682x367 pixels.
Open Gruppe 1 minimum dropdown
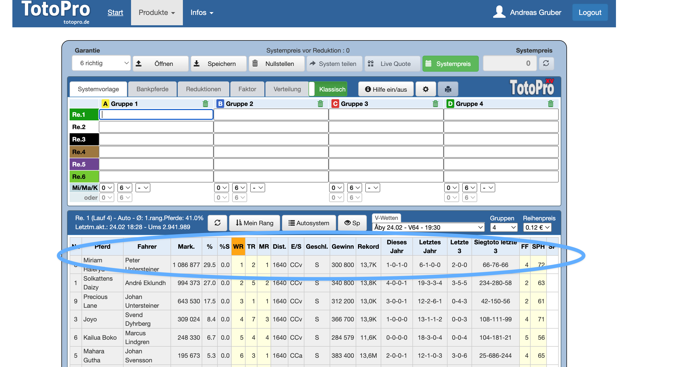point(107,188)
